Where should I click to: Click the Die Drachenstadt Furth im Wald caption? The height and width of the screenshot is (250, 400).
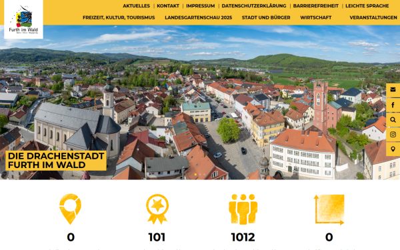[x=56, y=161]
